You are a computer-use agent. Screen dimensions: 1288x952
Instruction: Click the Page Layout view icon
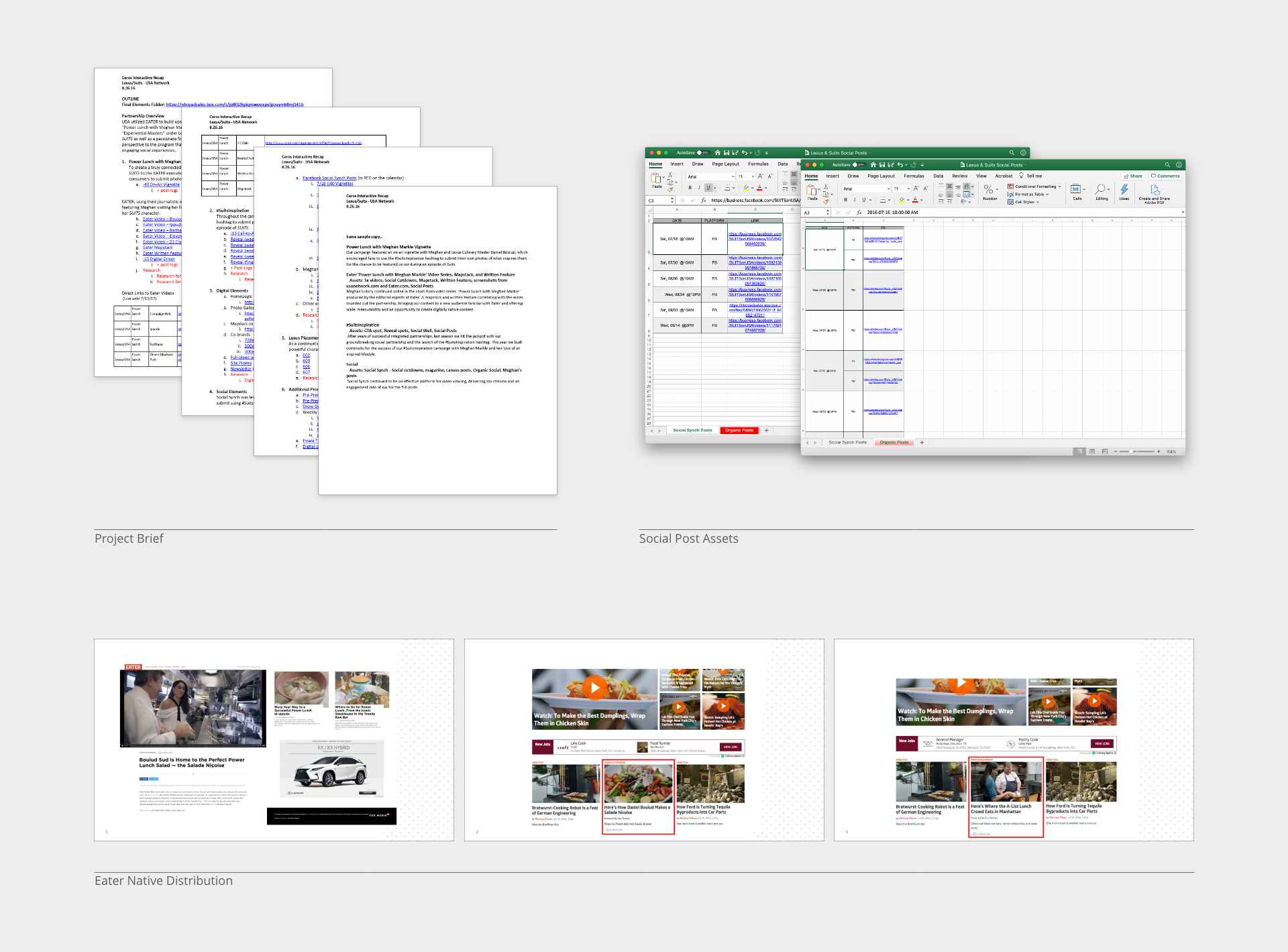point(1092,452)
